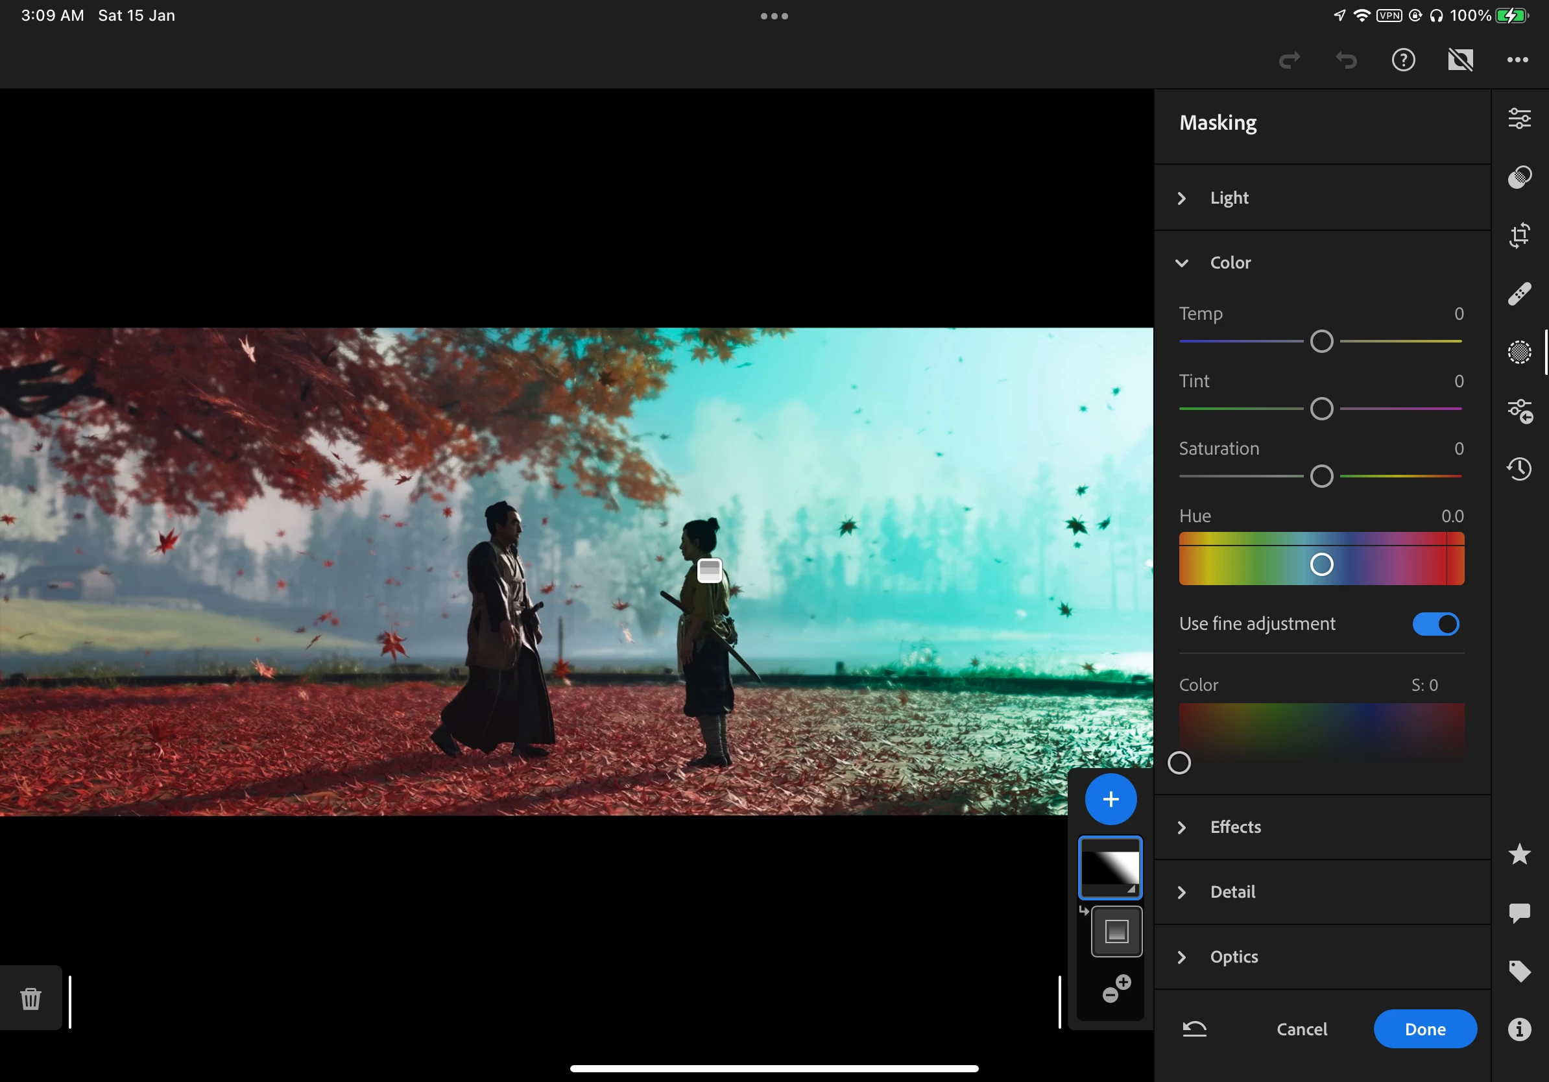
Task: Select the Healing brush tool
Action: (x=1519, y=294)
